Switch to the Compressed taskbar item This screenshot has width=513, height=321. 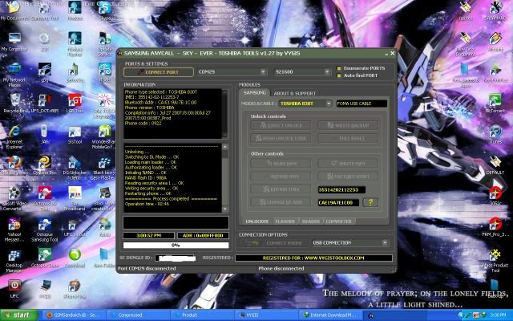(137, 315)
